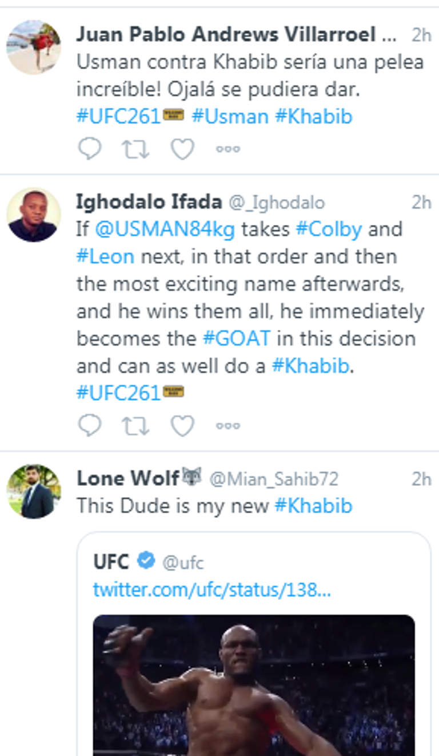Retweet Ighodalo Ifada's GOAT tweet

135,425
